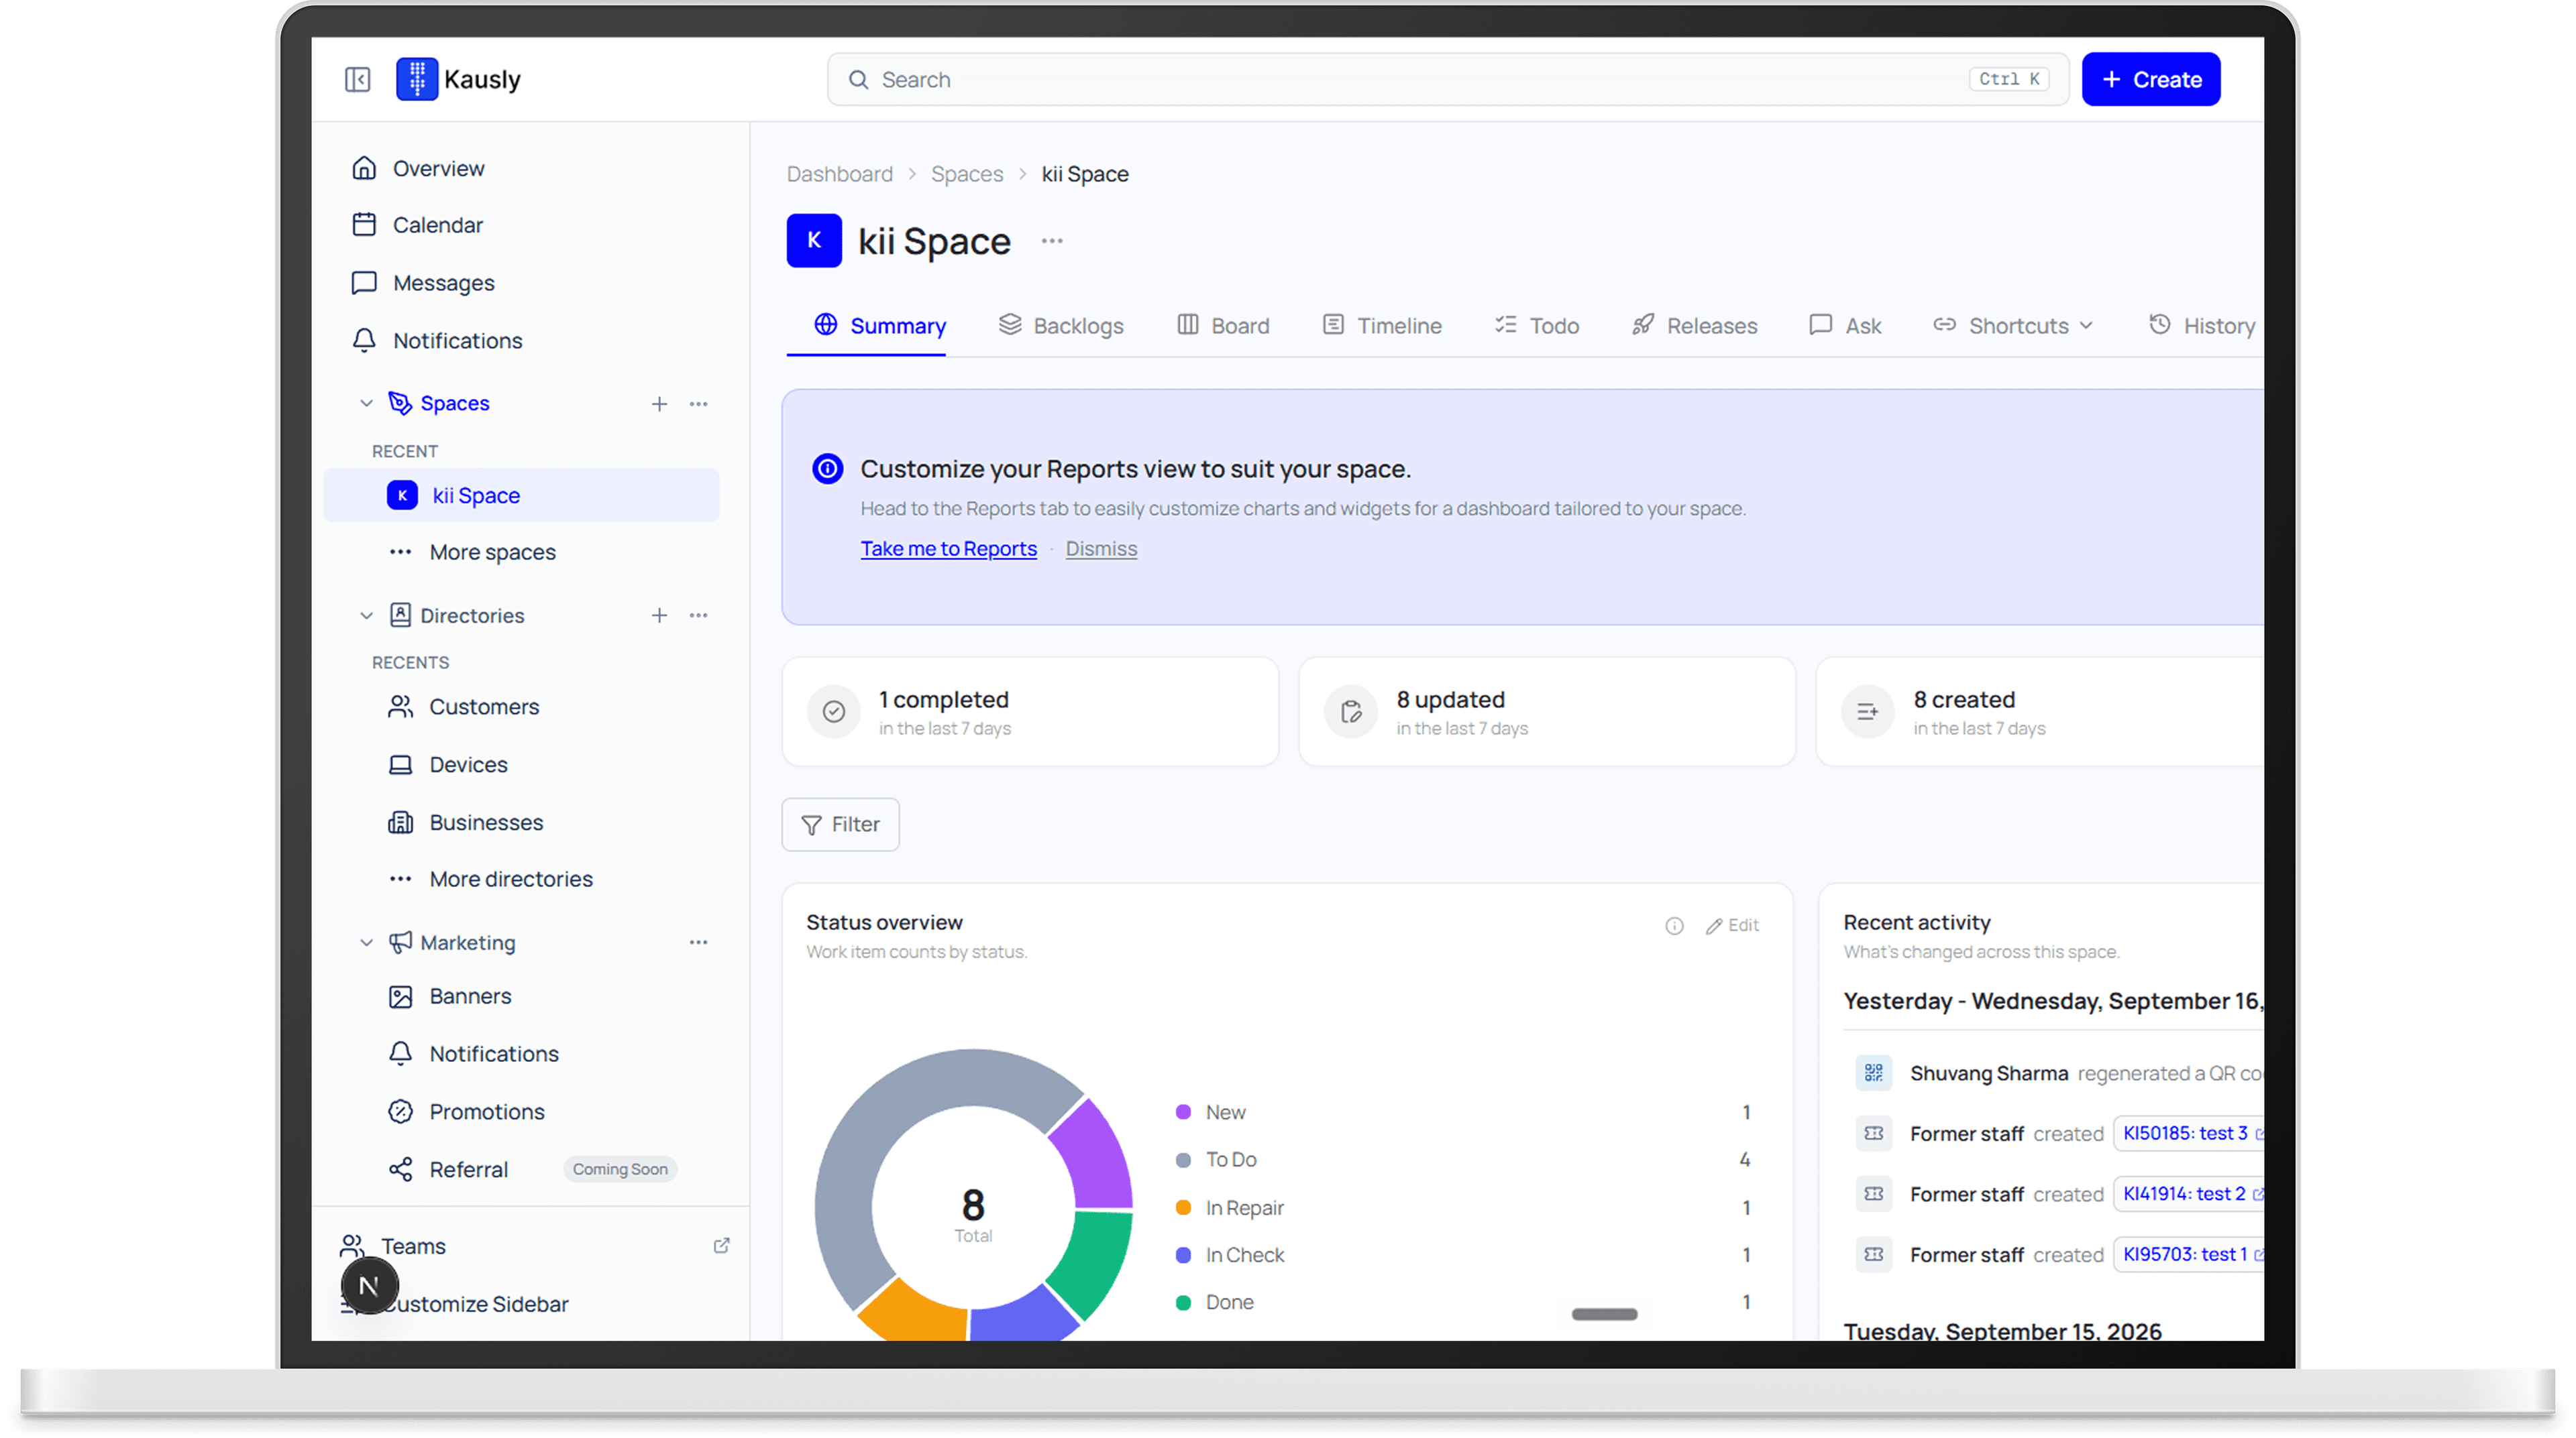Go to Spaces breadcrumb
Screen dimensions: 2576x1438
click(966, 174)
